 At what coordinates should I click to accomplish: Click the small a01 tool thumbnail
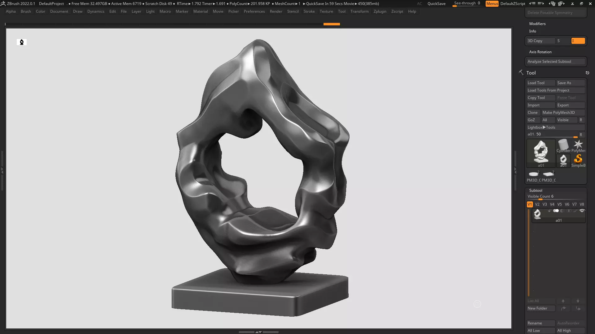click(563, 161)
